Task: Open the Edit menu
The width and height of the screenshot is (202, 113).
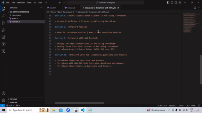Action: pos(13,3)
